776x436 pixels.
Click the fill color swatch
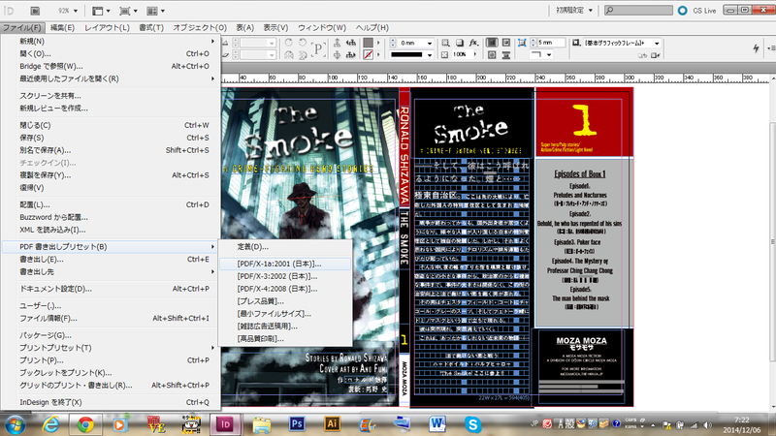pyautogui.click(x=369, y=43)
